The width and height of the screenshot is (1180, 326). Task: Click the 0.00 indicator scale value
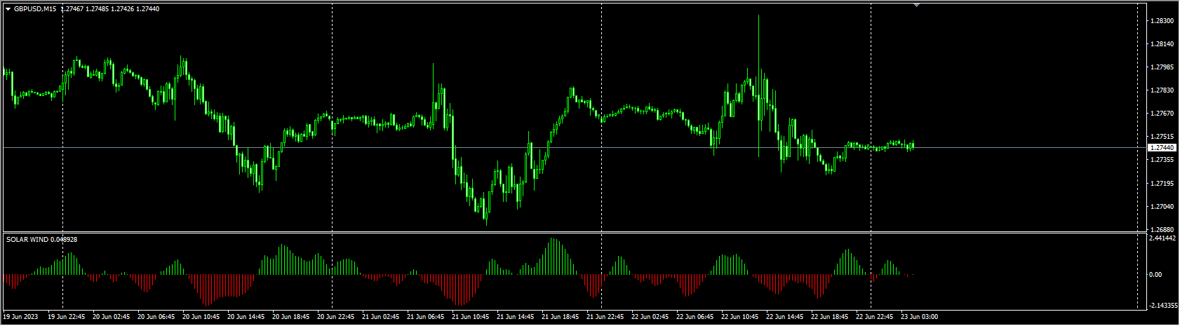1157,275
